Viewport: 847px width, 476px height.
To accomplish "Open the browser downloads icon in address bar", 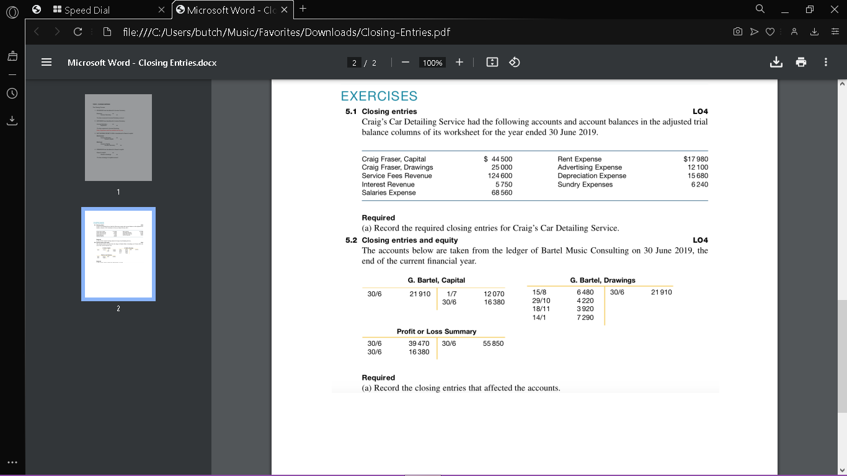I will click(815, 32).
